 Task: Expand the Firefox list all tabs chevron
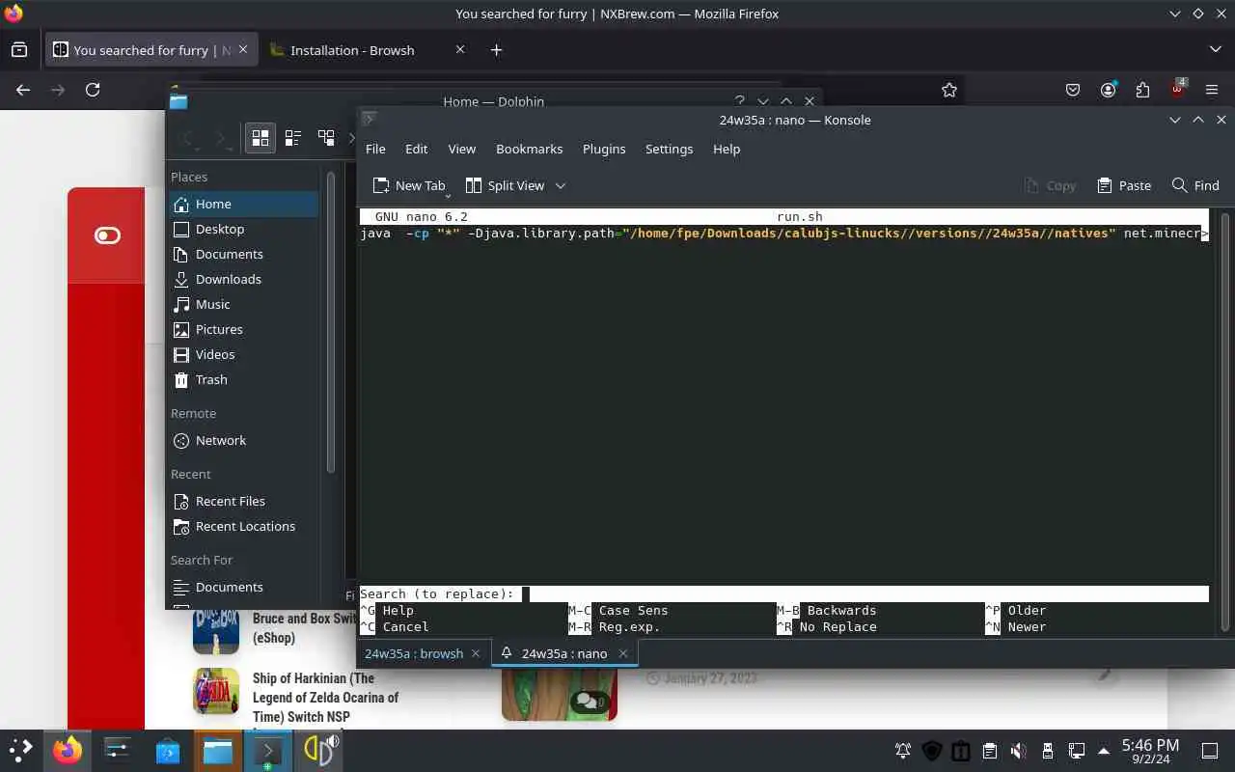[1215, 49]
